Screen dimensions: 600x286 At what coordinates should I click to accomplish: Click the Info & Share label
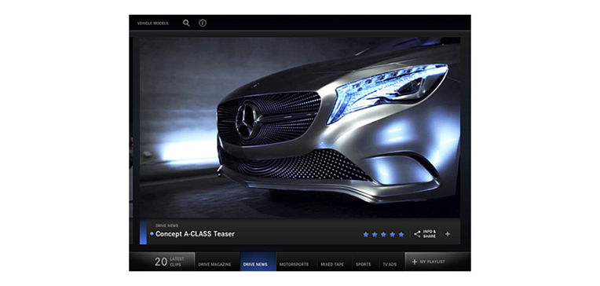click(430, 234)
